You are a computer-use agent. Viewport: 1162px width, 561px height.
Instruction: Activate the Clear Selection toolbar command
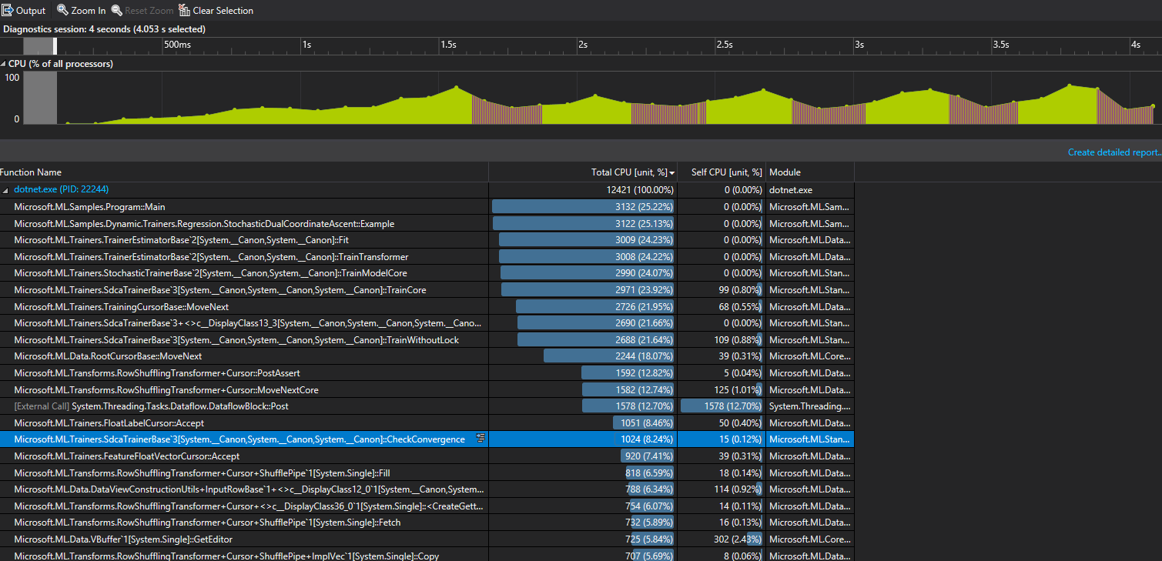click(216, 10)
